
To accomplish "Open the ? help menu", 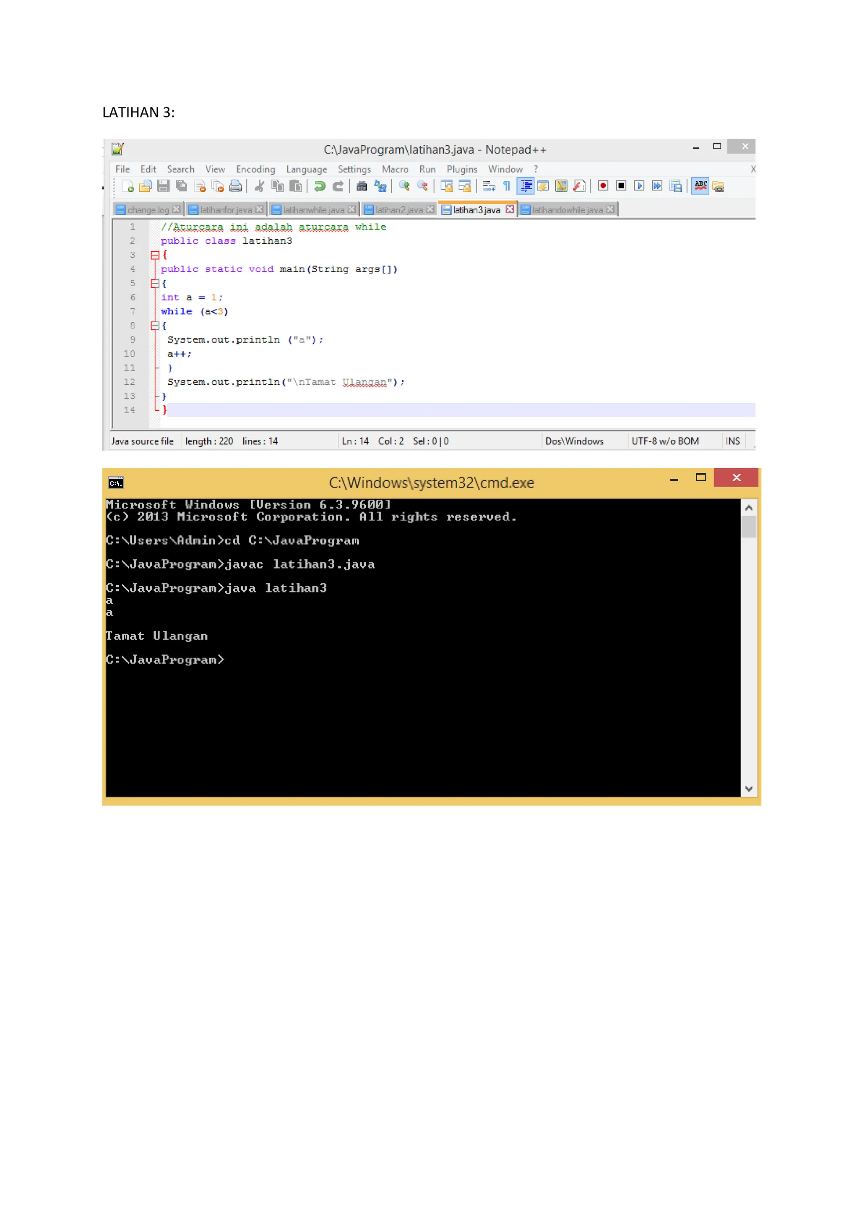I will tap(535, 169).
